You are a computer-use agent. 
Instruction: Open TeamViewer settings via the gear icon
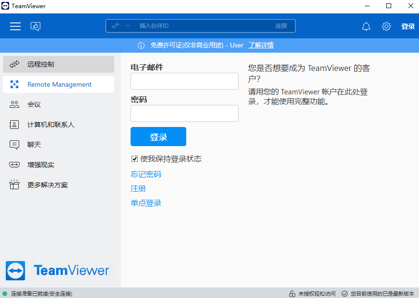[386, 26]
